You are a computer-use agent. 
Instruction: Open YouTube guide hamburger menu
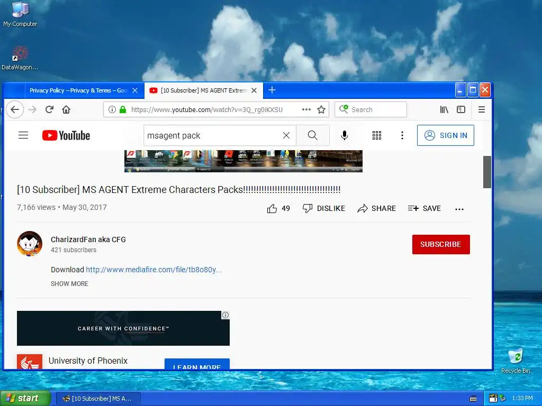23,135
